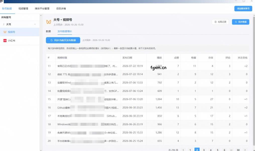Screen dimensions: 255x151
Task: Click the 所有账号 heading
Action: click(x=6, y=17)
